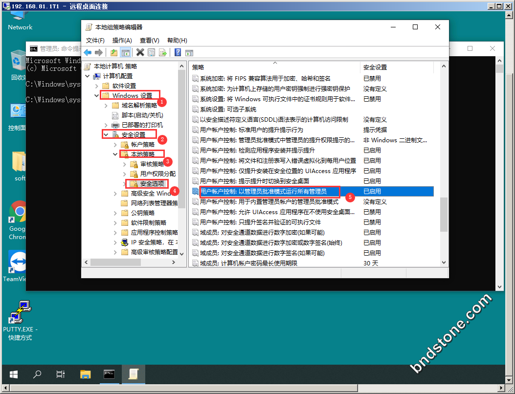Open File Explorer from the taskbar
This screenshot has width=515, height=394.
click(x=86, y=374)
